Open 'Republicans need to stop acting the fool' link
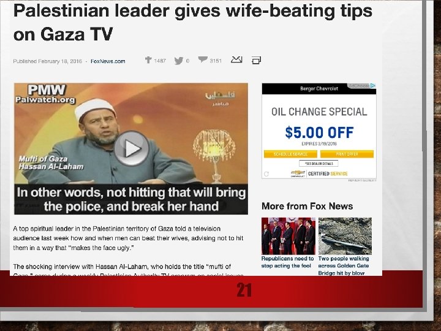The height and width of the screenshot is (331, 441). coord(287,262)
